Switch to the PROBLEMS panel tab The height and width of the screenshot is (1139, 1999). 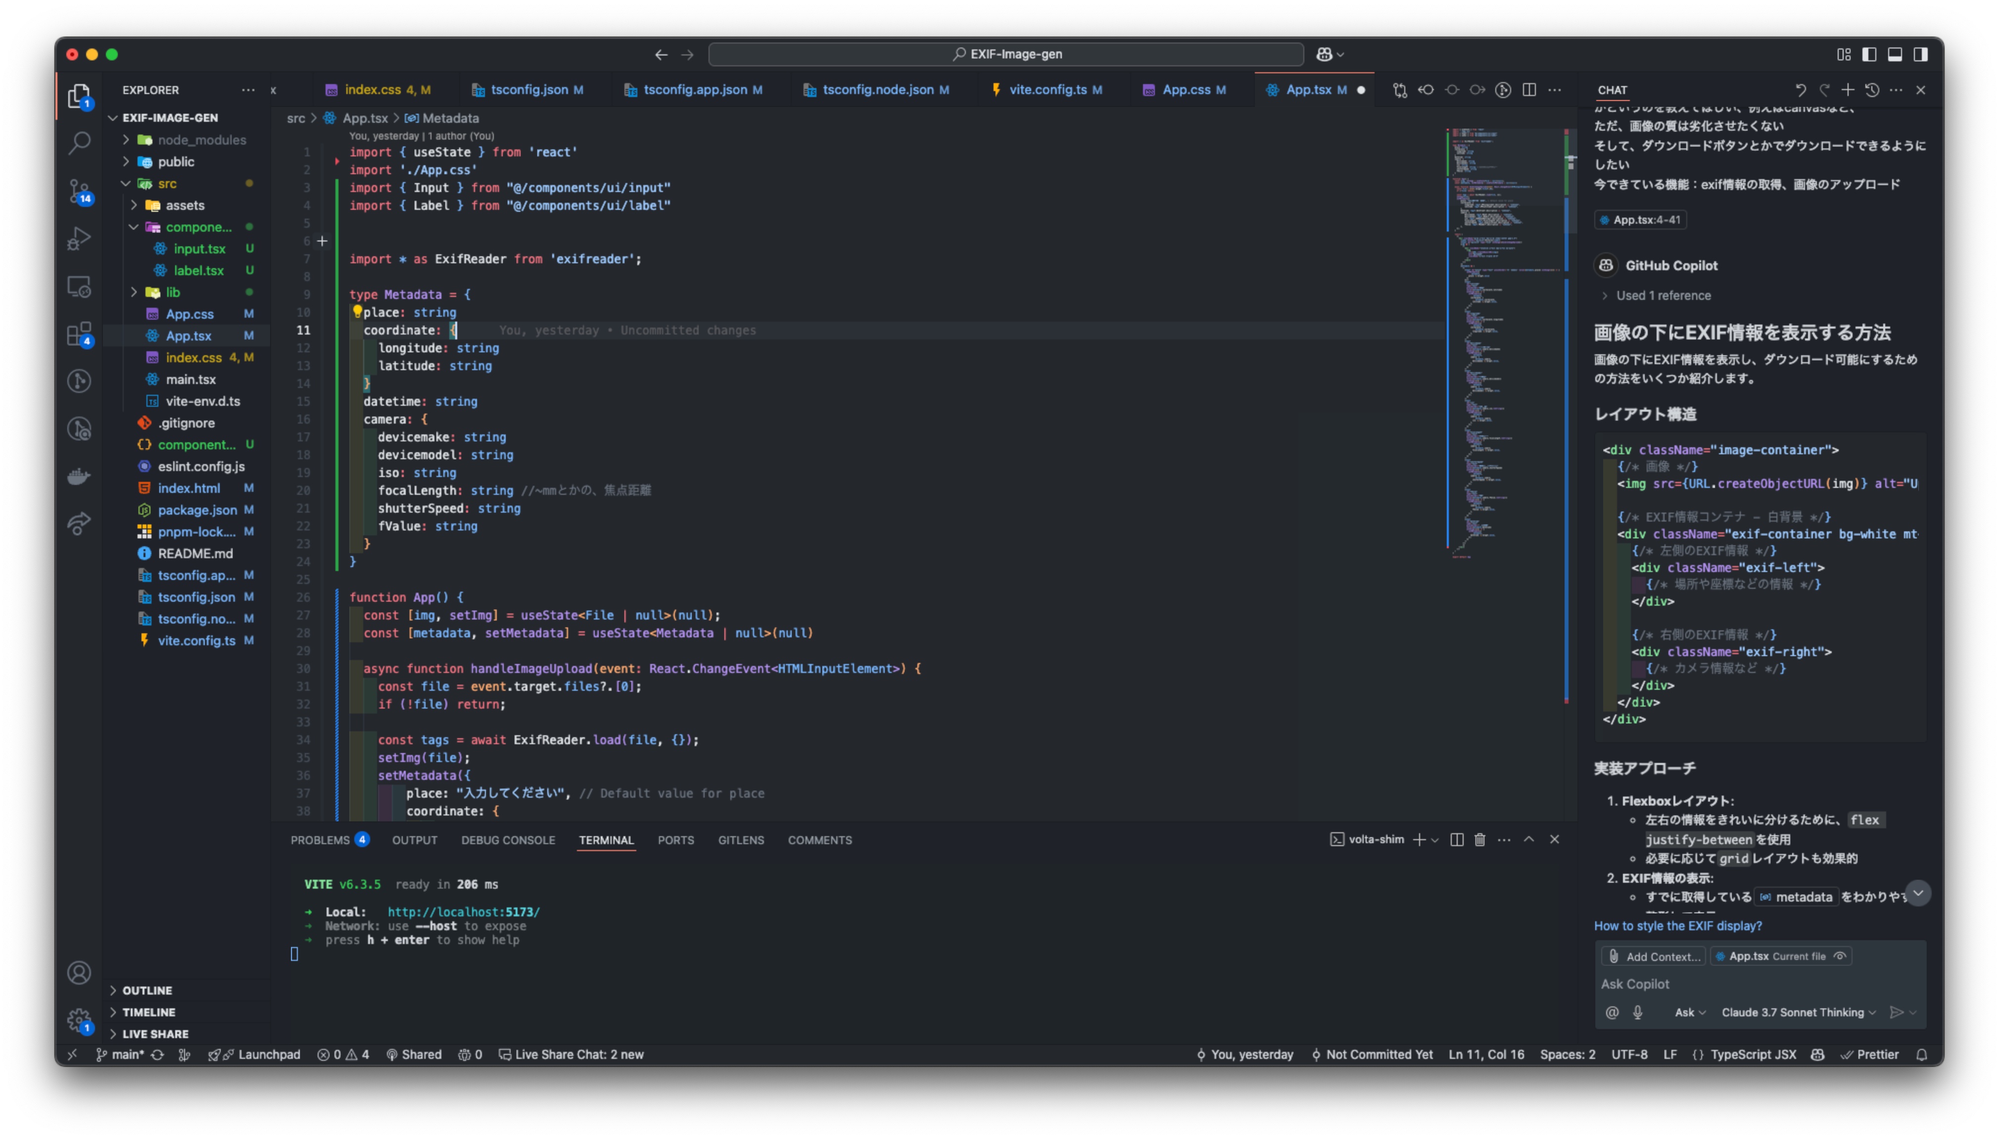coord(320,840)
